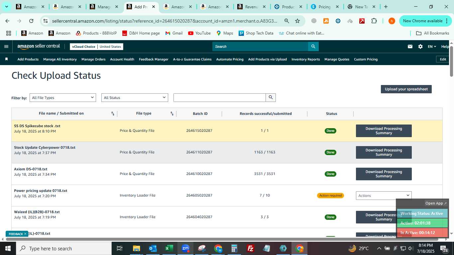Image resolution: width=454 pixels, height=255 pixels.
Task: Click the Seller Central search field
Action: [x=260, y=46]
